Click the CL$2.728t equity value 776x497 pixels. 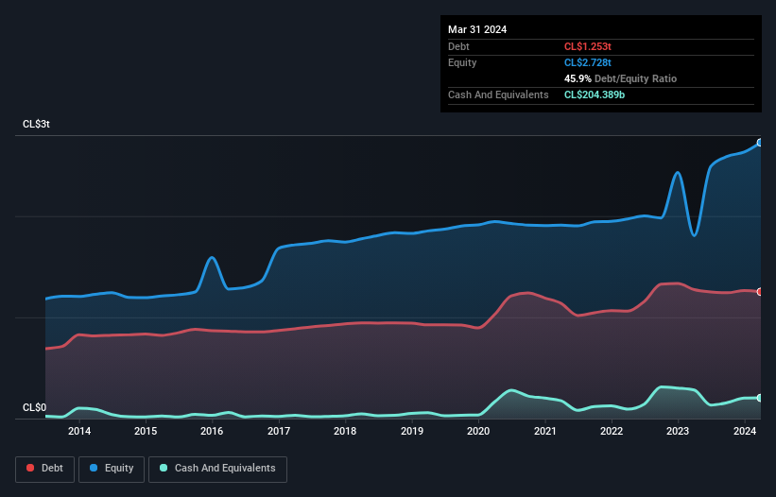coord(588,62)
